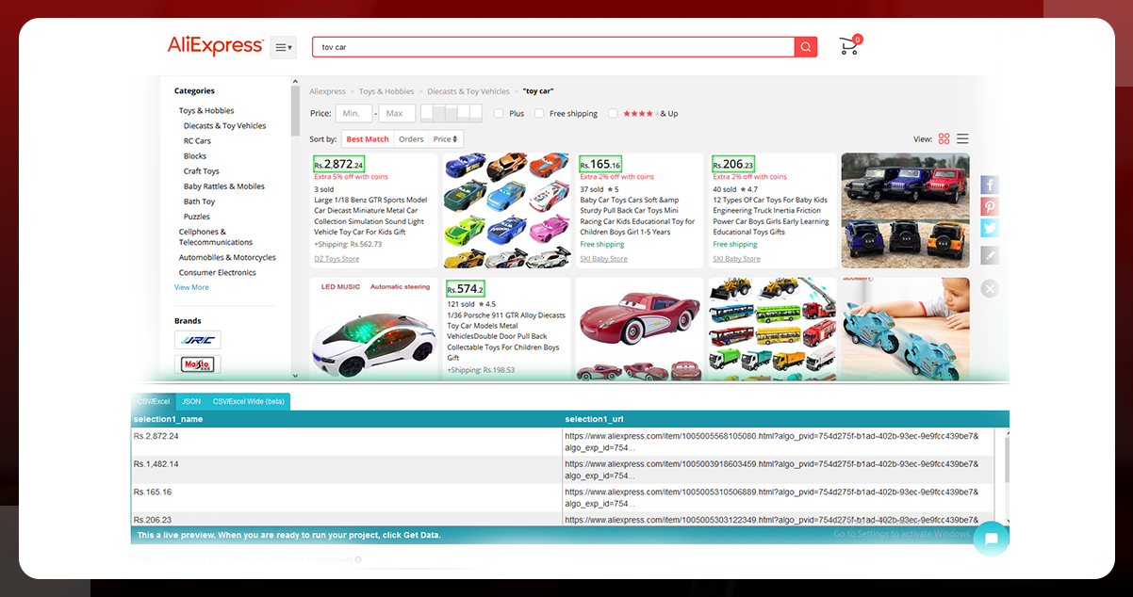1133x597 pixels.
Task: Click the Min price input
Action: click(353, 113)
